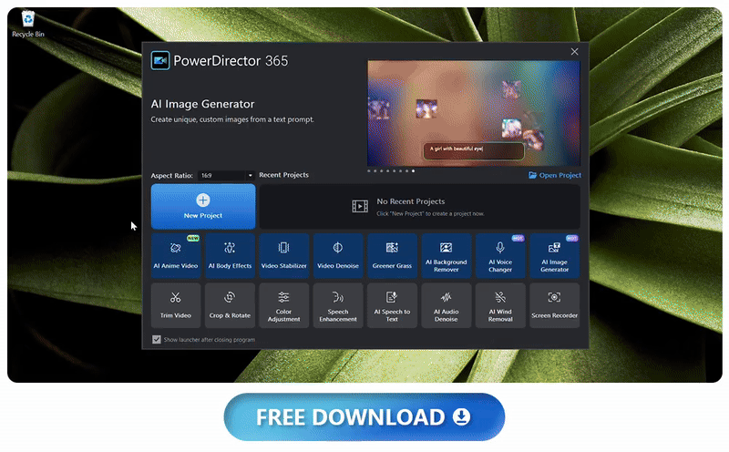
Task: Open the AI Wind Removal tool
Action: (x=500, y=305)
